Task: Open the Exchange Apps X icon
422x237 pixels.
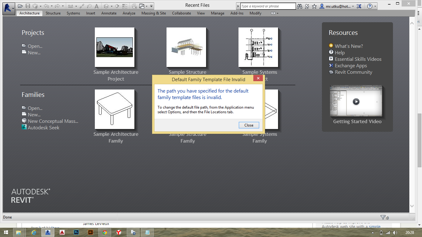Action: coord(359,6)
